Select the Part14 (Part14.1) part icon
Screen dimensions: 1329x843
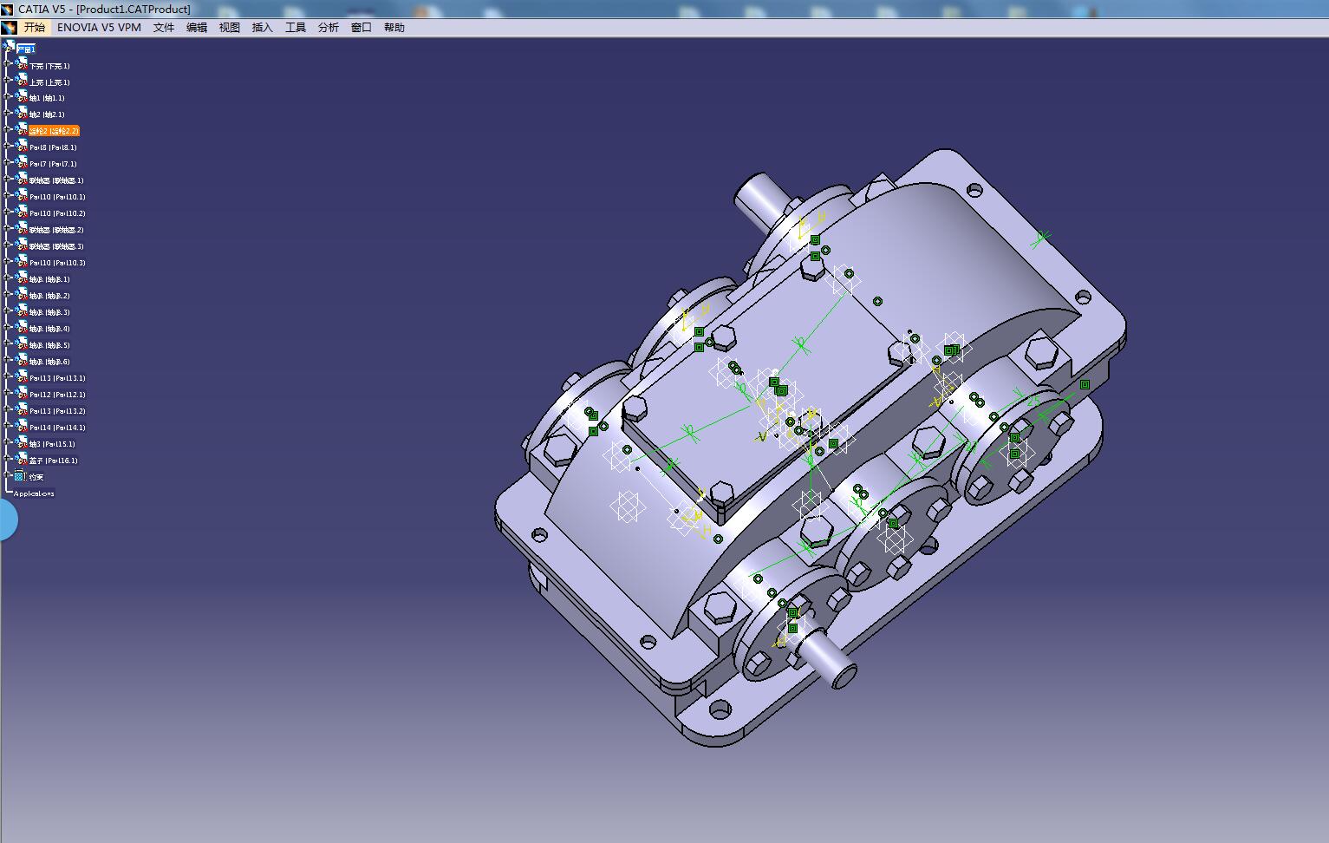click(22, 427)
